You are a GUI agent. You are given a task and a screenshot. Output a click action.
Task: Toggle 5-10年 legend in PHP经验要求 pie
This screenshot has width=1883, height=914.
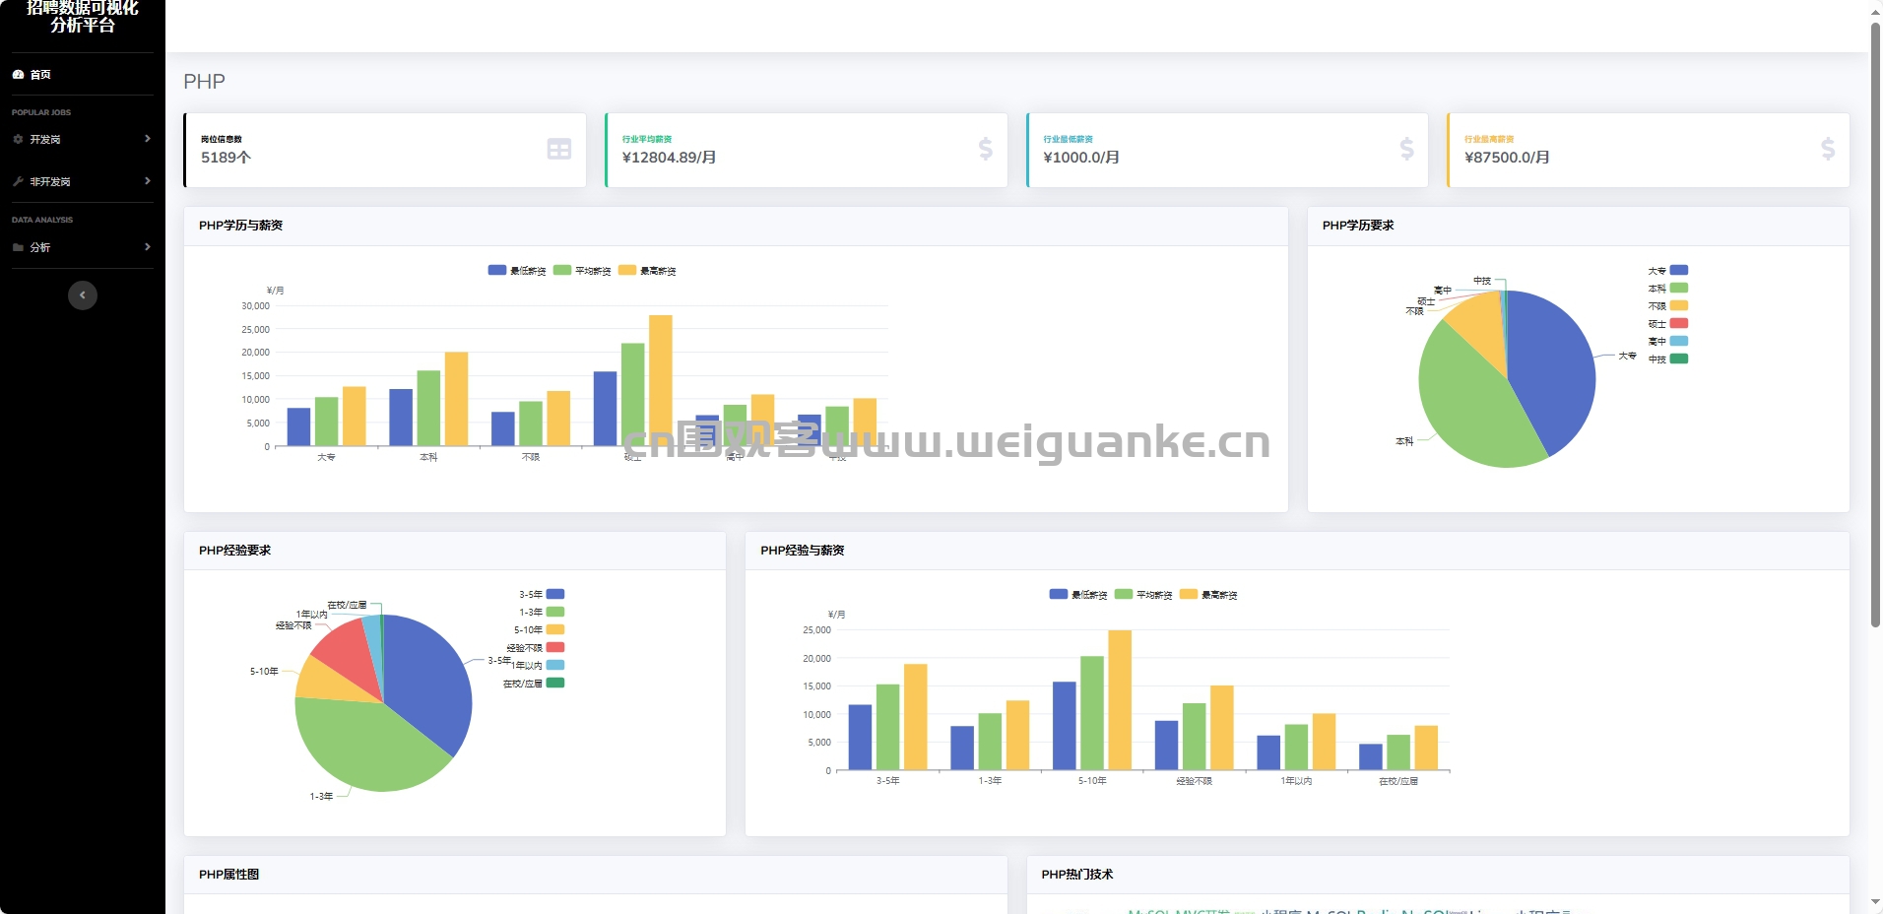point(540,629)
